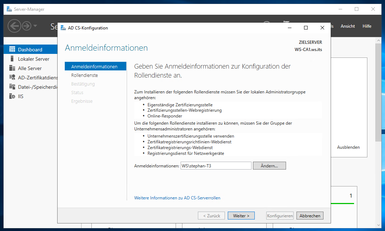Screen dimensions: 385x231
Task: Click the WS-CA1.ws.its target server text
Action: 308,50
